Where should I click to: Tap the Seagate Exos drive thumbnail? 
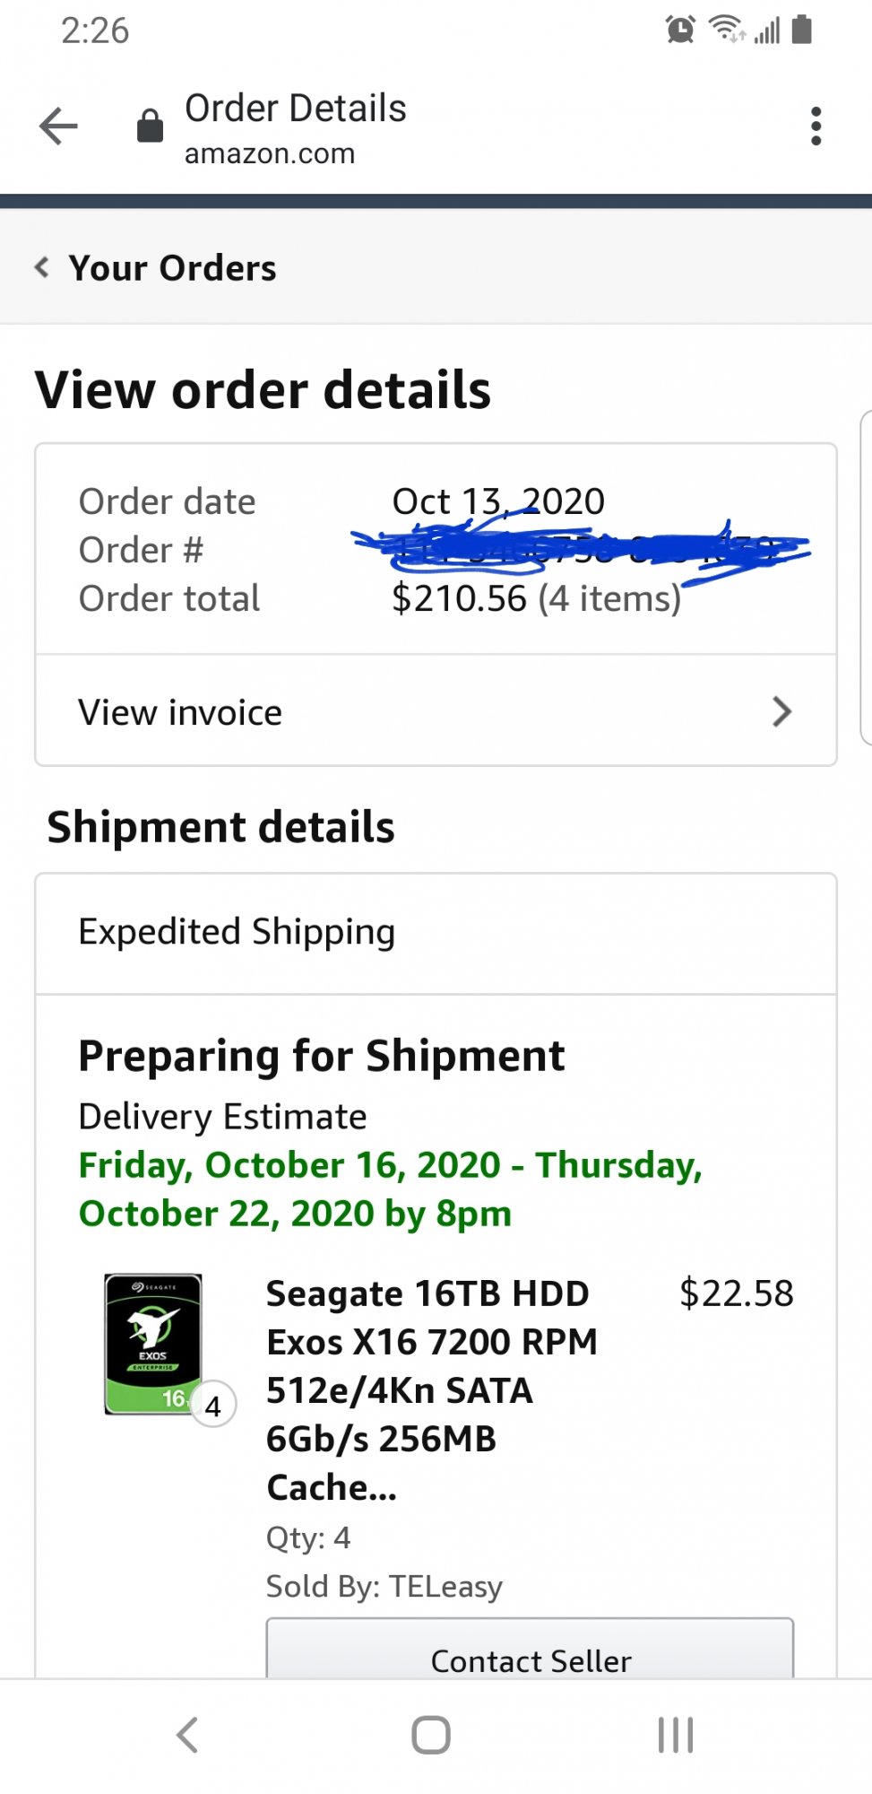tap(153, 1343)
